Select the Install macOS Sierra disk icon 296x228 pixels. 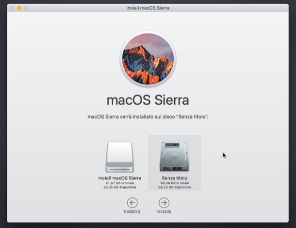[120, 157]
